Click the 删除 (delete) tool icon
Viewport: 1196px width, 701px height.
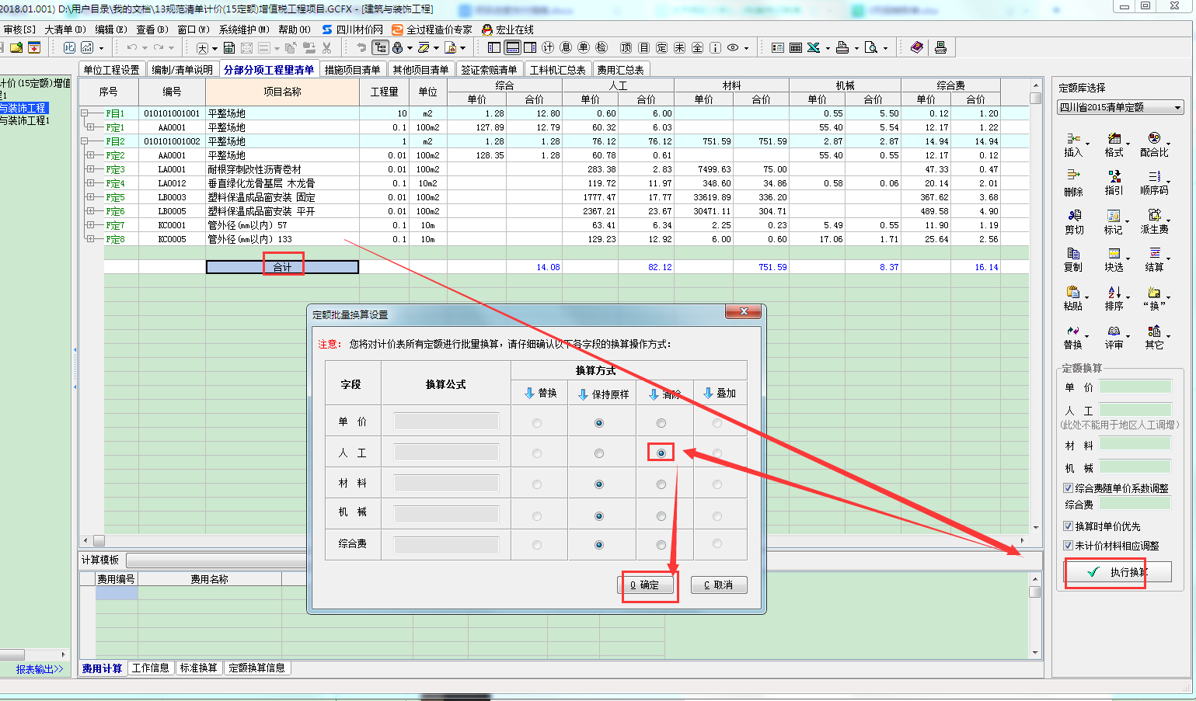[x=1073, y=176]
